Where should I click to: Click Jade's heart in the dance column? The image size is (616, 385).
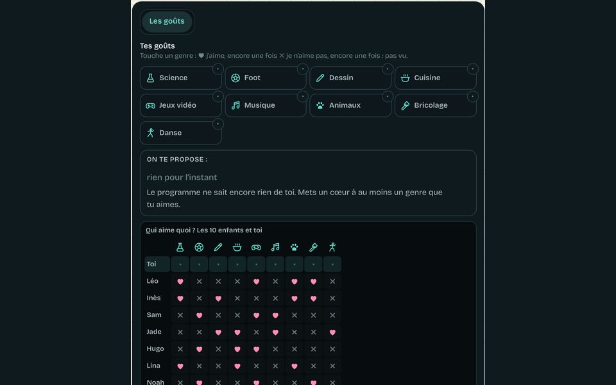tap(332, 332)
